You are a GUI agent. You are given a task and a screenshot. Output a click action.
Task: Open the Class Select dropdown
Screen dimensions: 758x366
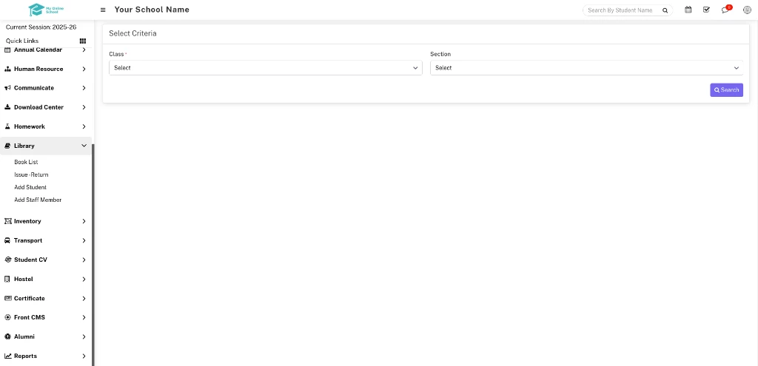[x=266, y=68]
